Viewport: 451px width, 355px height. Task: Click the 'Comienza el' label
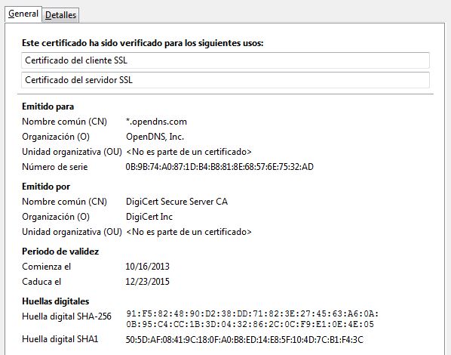(46, 267)
